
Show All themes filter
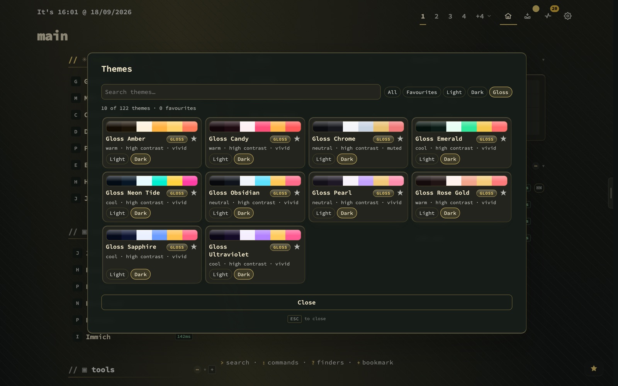pyautogui.click(x=392, y=92)
